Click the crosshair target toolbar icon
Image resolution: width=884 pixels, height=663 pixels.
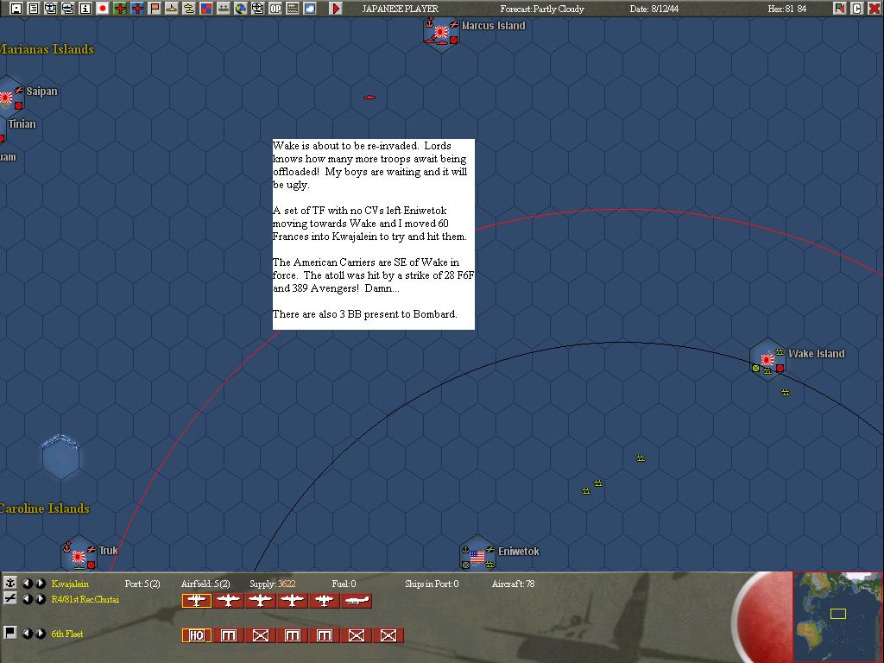click(x=257, y=9)
